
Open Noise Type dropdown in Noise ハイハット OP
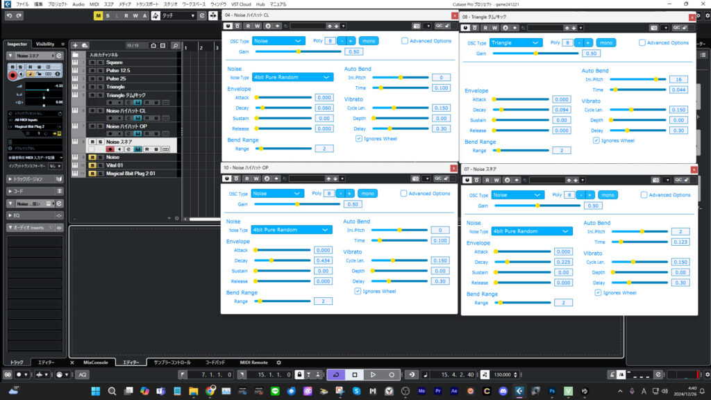pos(292,230)
